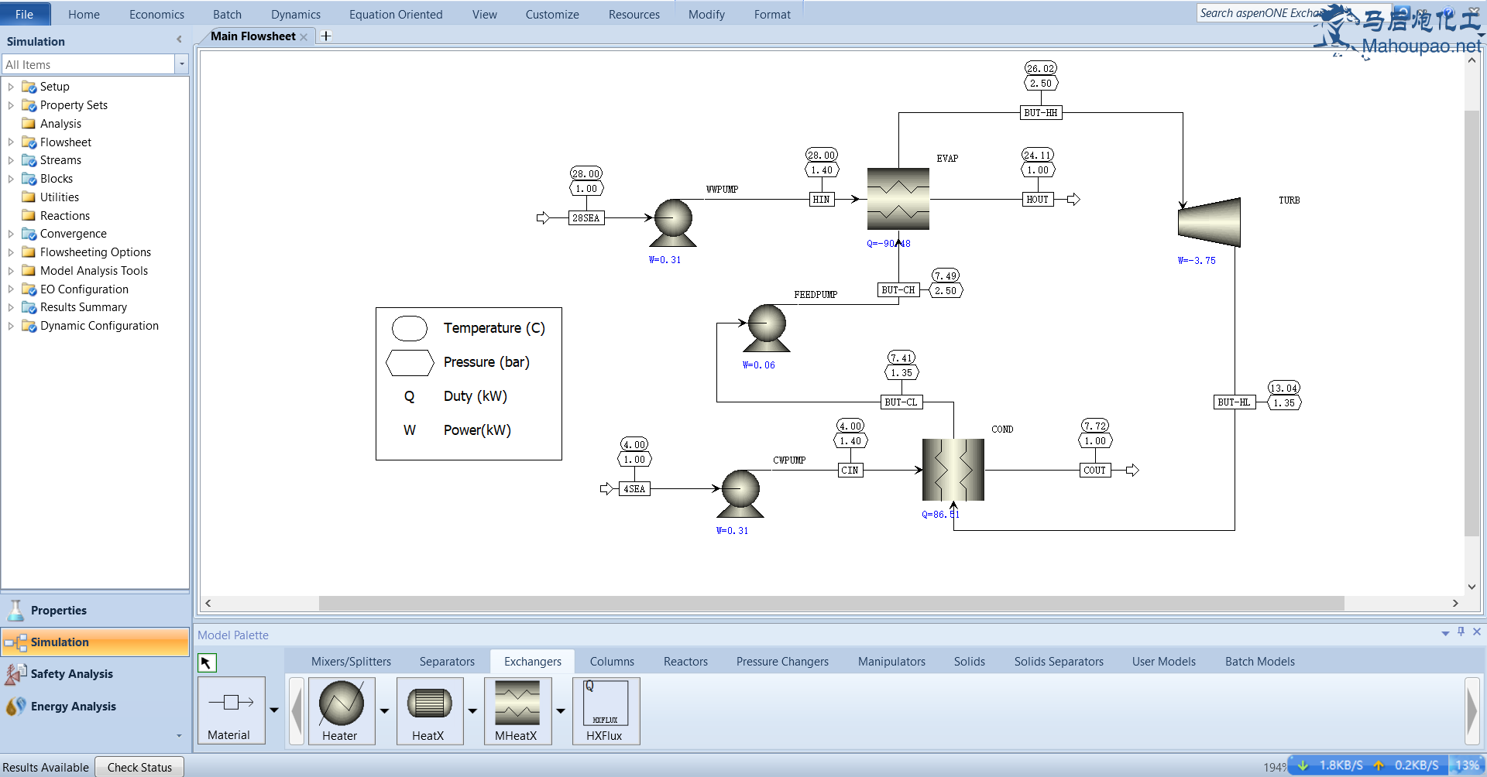This screenshot has height=777, width=1487.
Task: Open the Simulation environment
Action: coord(95,642)
